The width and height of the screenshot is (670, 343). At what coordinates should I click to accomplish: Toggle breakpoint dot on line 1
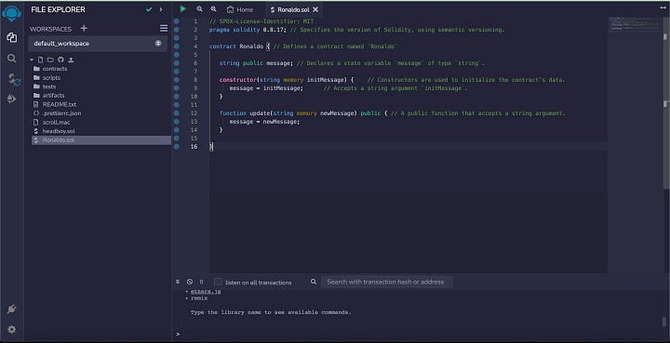click(176, 21)
